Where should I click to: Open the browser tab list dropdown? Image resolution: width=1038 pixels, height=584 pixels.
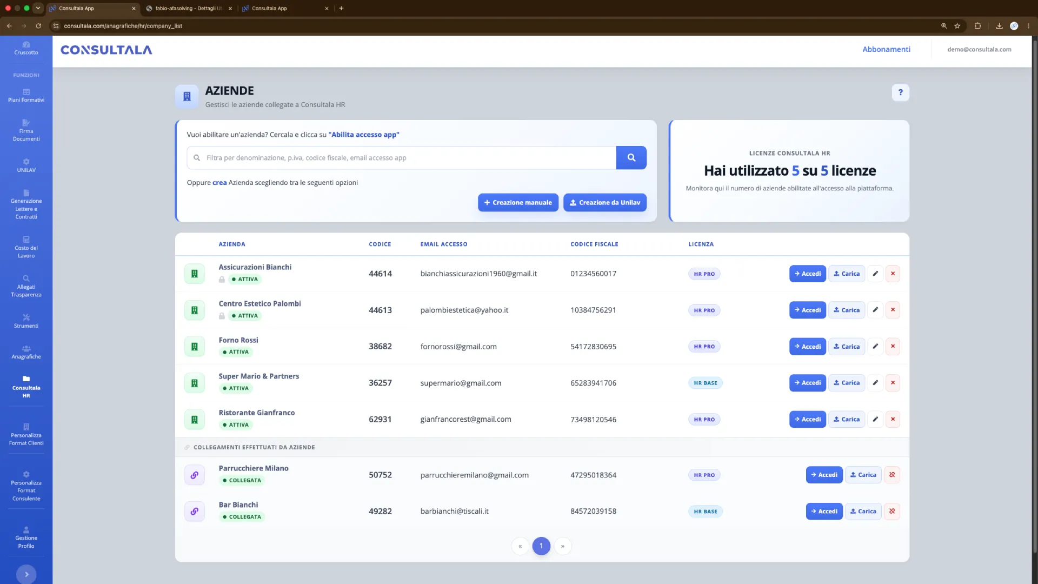[38, 8]
